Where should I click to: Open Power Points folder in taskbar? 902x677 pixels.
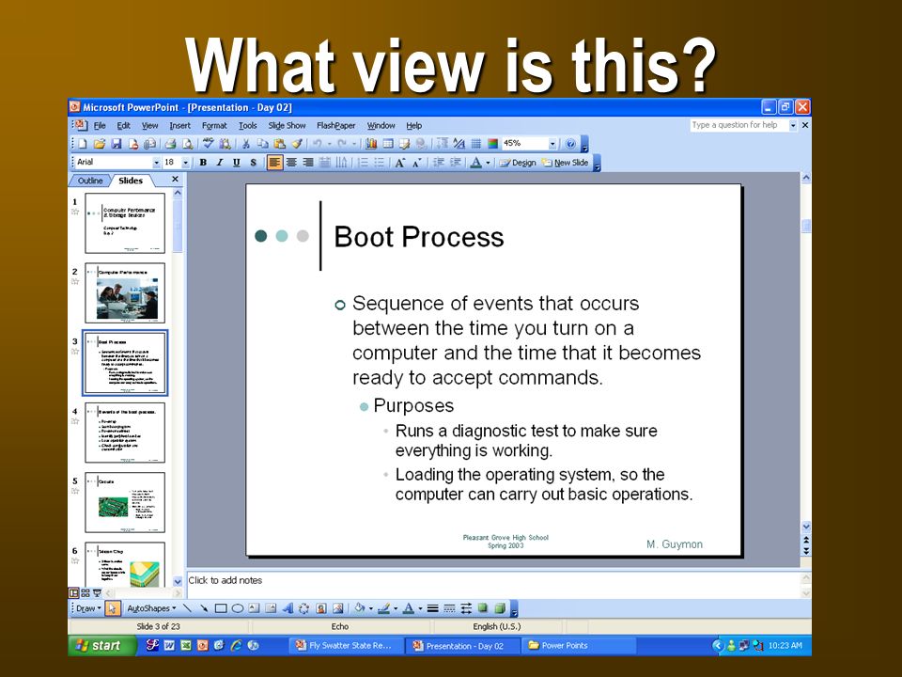[578, 646]
